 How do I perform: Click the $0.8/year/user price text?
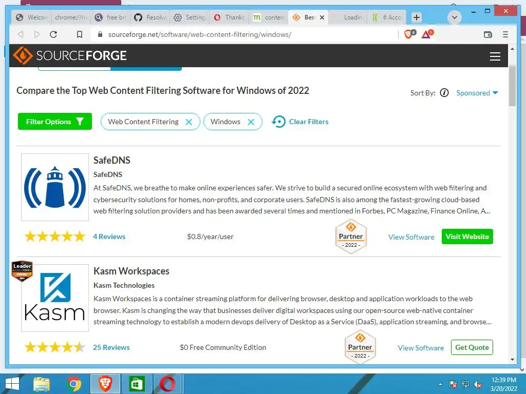pos(210,237)
